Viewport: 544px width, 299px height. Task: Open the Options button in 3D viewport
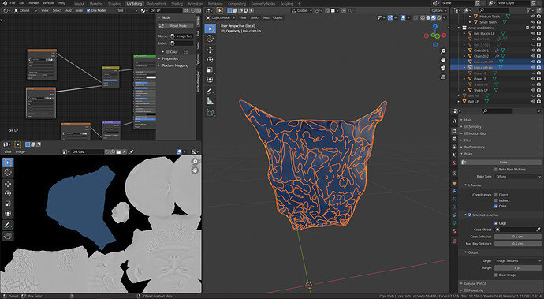(438, 10)
